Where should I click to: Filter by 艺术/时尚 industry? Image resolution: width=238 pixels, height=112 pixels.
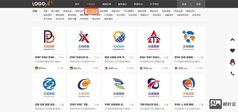click(x=48, y=19)
